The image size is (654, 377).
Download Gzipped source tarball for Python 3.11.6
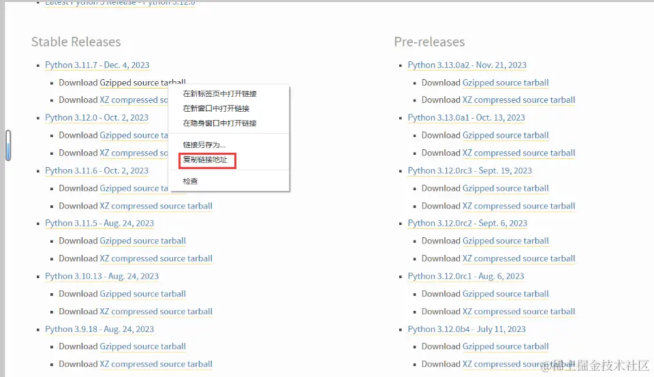[x=134, y=188]
